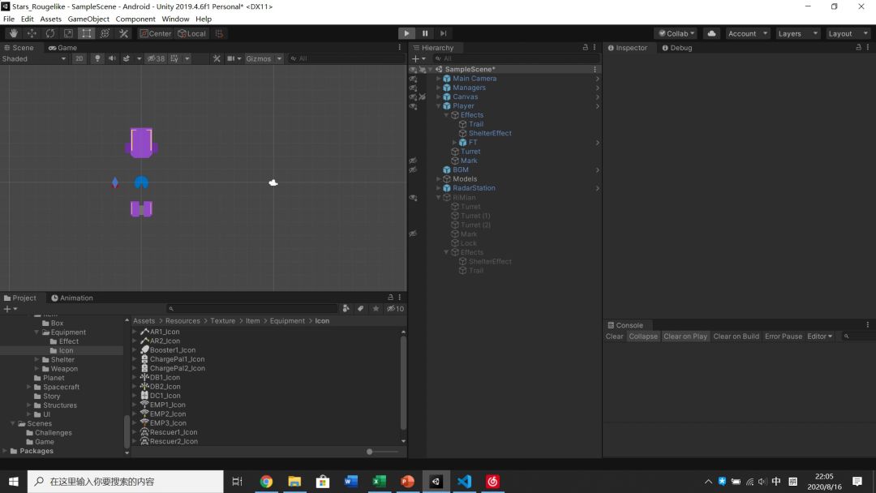This screenshot has width=876, height=493.
Task: Toggle scene grid visibility icon
Action: point(175,58)
